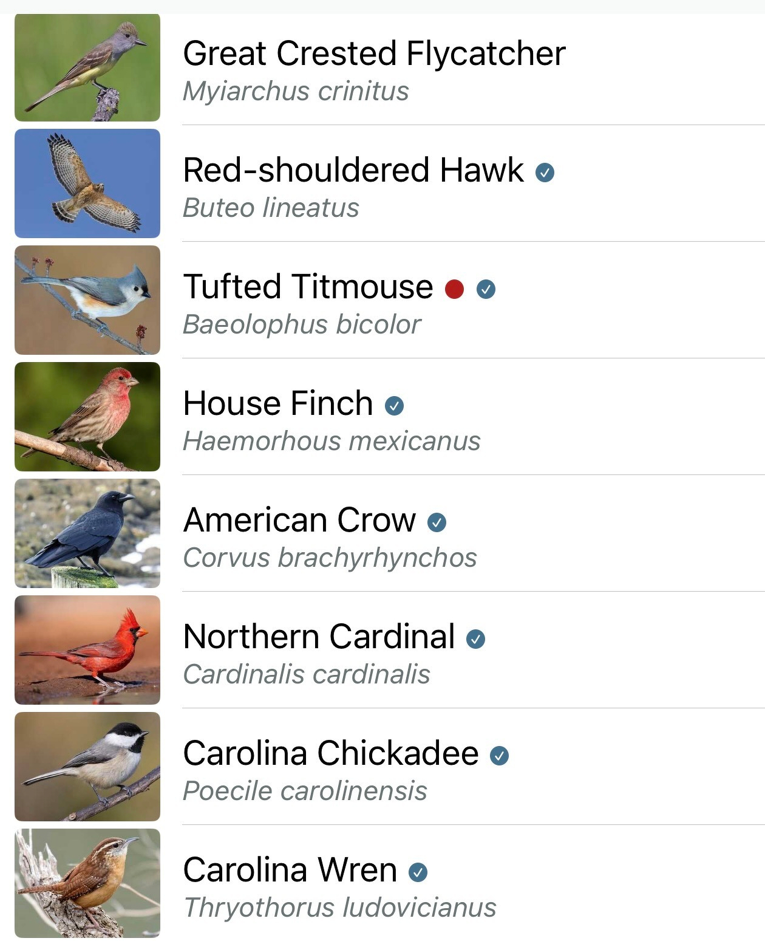
Task: Select Carolina Chickadee list item title
Action: (331, 753)
